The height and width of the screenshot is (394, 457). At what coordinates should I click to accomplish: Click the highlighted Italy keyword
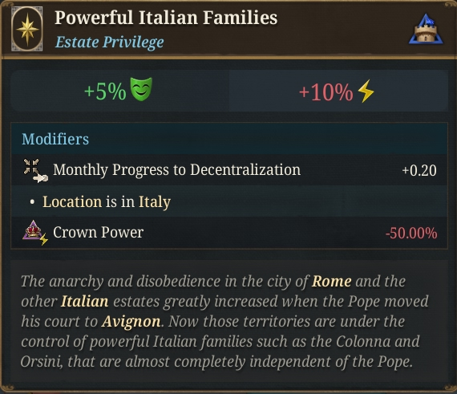point(155,202)
